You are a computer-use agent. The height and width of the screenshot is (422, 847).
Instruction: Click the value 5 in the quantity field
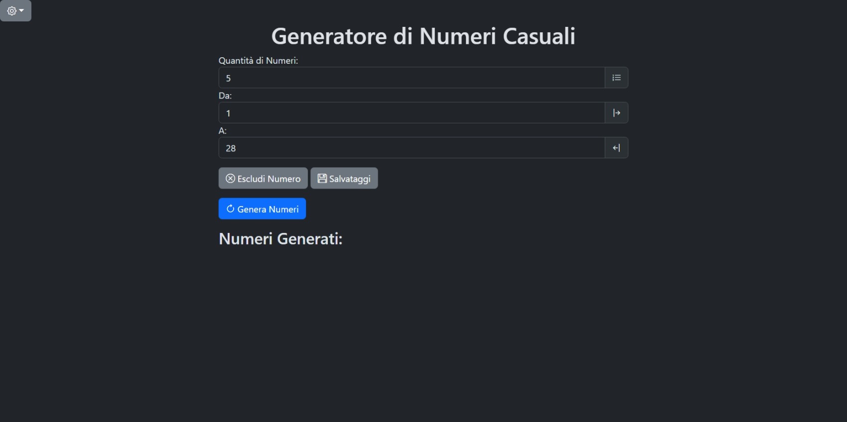229,78
